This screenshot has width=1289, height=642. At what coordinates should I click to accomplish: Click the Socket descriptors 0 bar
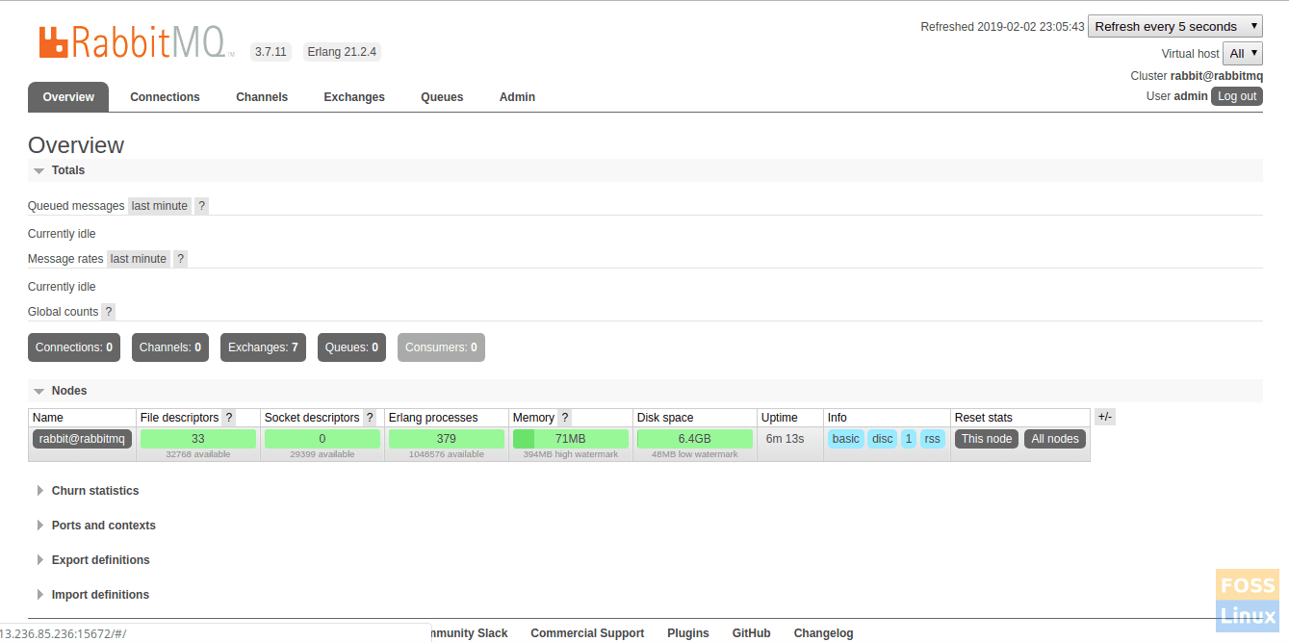(322, 439)
